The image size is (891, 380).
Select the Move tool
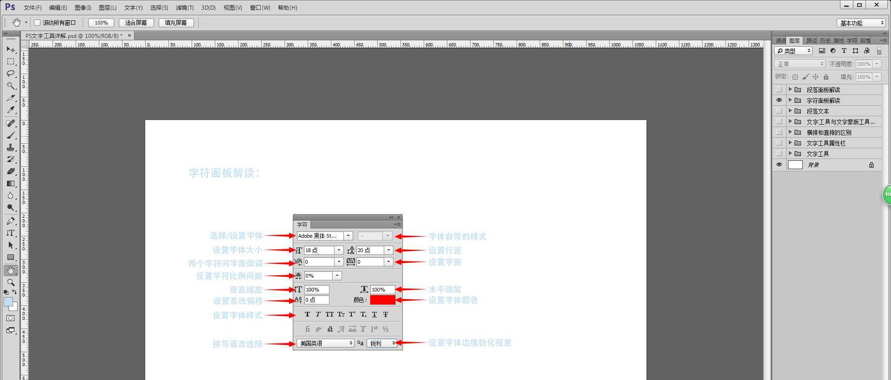[11, 50]
